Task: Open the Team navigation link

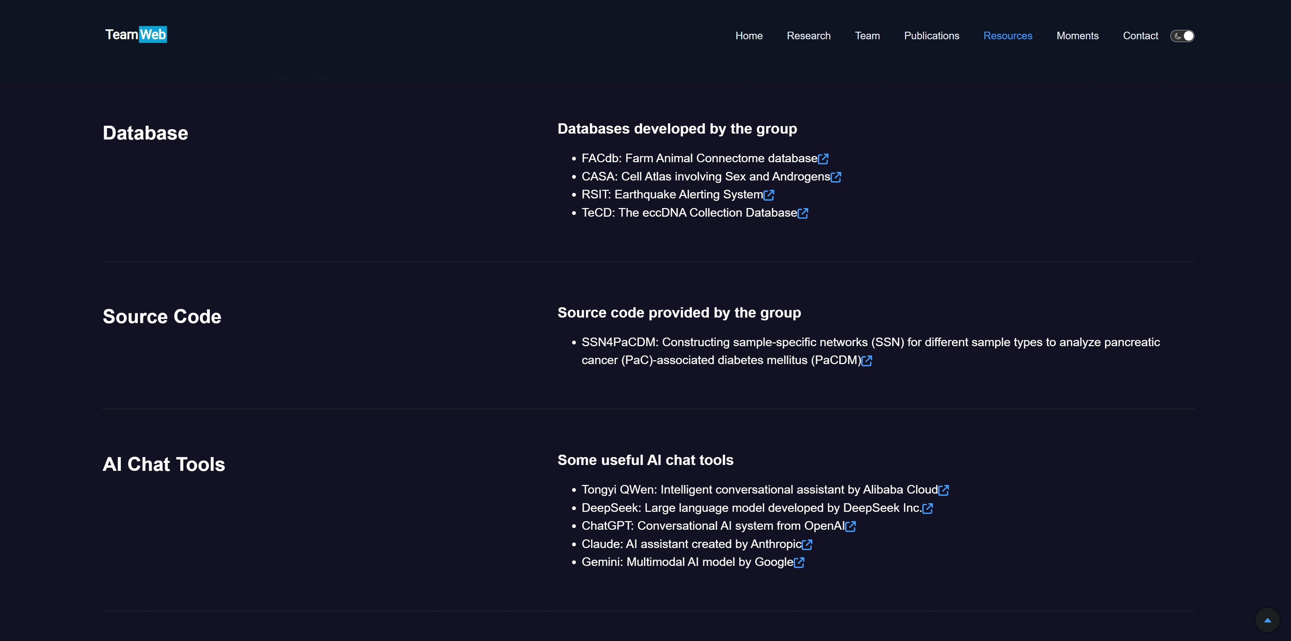Action: click(867, 35)
